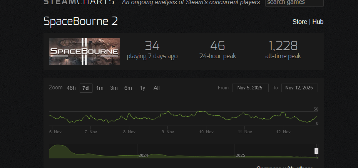Select the 1y zoom range

coord(142,88)
